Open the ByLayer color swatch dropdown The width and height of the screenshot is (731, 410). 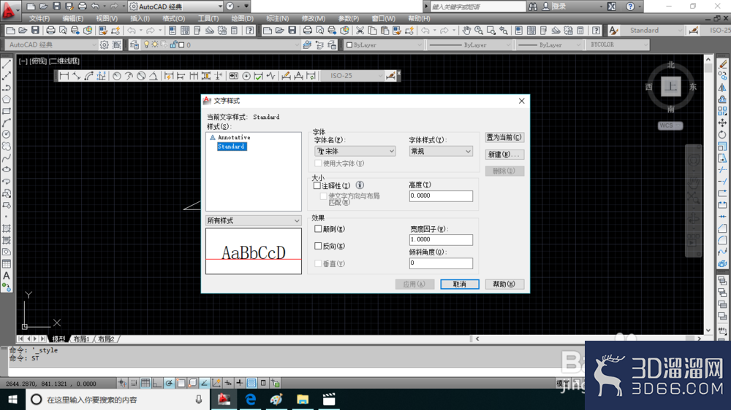pyautogui.click(x=384, y=45)
